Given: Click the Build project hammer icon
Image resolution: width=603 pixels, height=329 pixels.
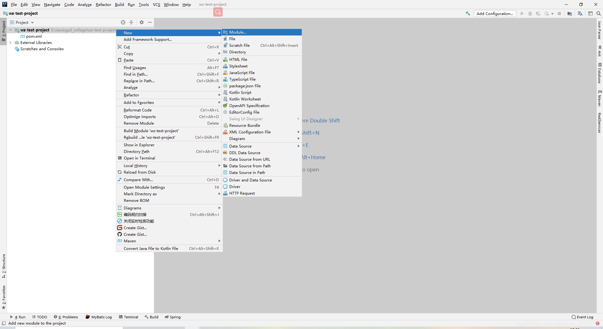Looking at the screenshot, I should click(468, 13).
